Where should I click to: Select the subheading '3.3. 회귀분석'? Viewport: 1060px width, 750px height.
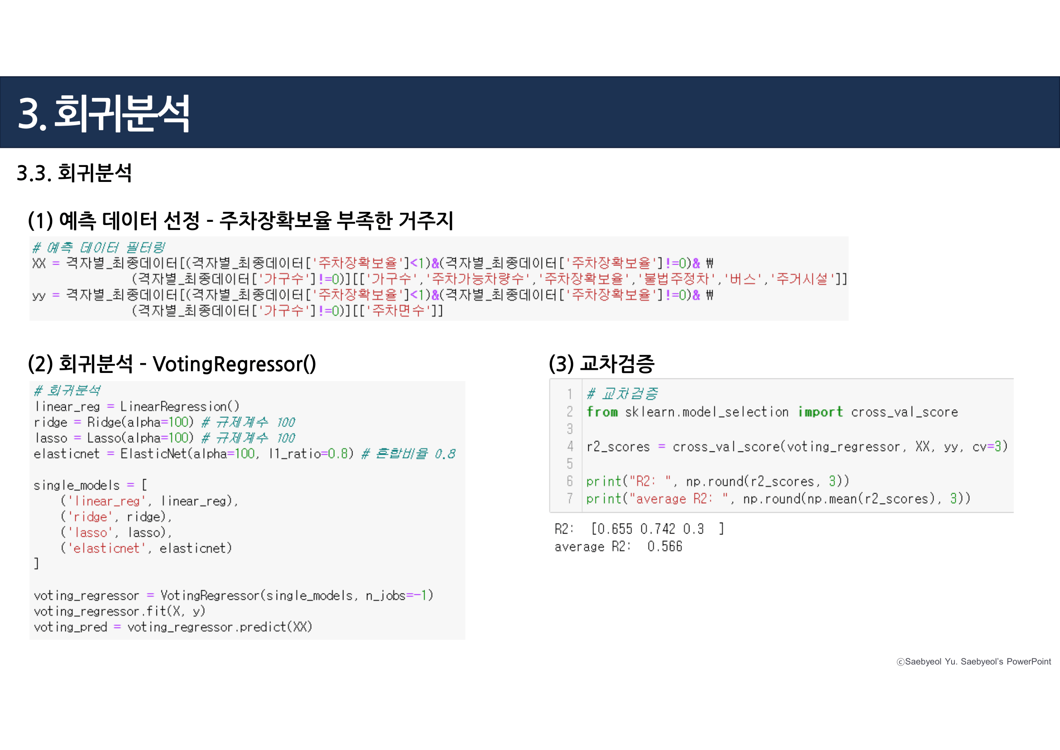74,173
